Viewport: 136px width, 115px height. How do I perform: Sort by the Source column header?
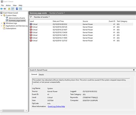coord(85,21)
